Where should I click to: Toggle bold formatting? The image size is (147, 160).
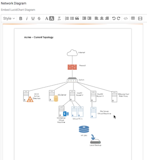click(x=21, y=18)
